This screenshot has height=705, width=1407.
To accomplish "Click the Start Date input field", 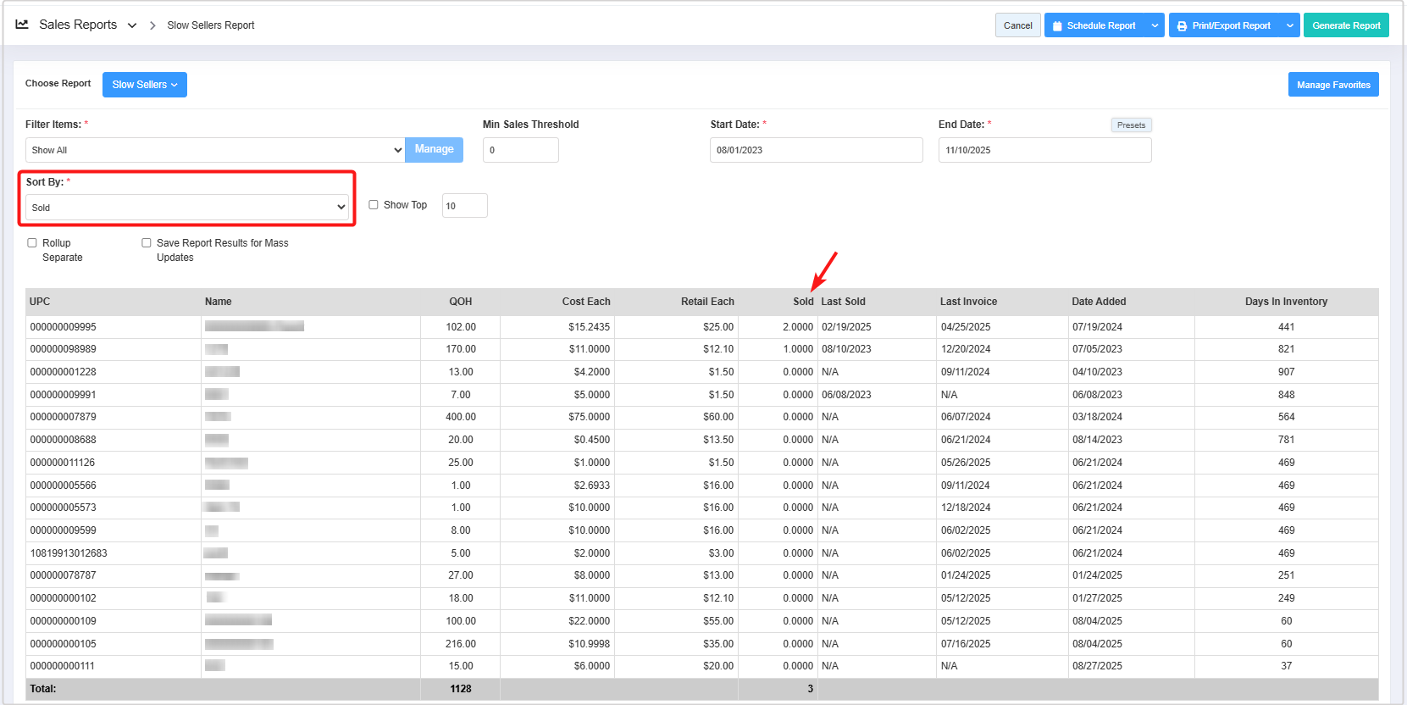I will [815, 150].
